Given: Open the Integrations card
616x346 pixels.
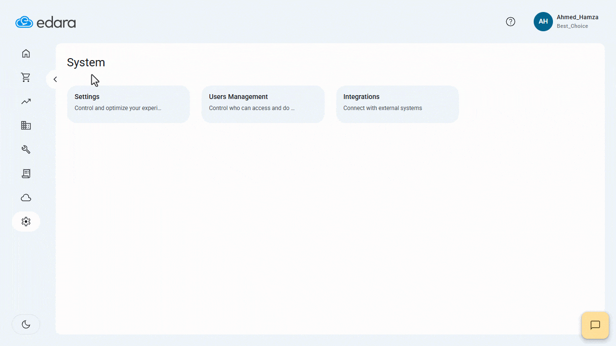Looking at the screenshot, I should [398, 104].
